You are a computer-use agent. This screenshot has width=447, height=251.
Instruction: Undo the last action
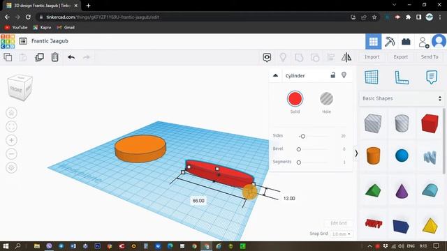[71, 57]
